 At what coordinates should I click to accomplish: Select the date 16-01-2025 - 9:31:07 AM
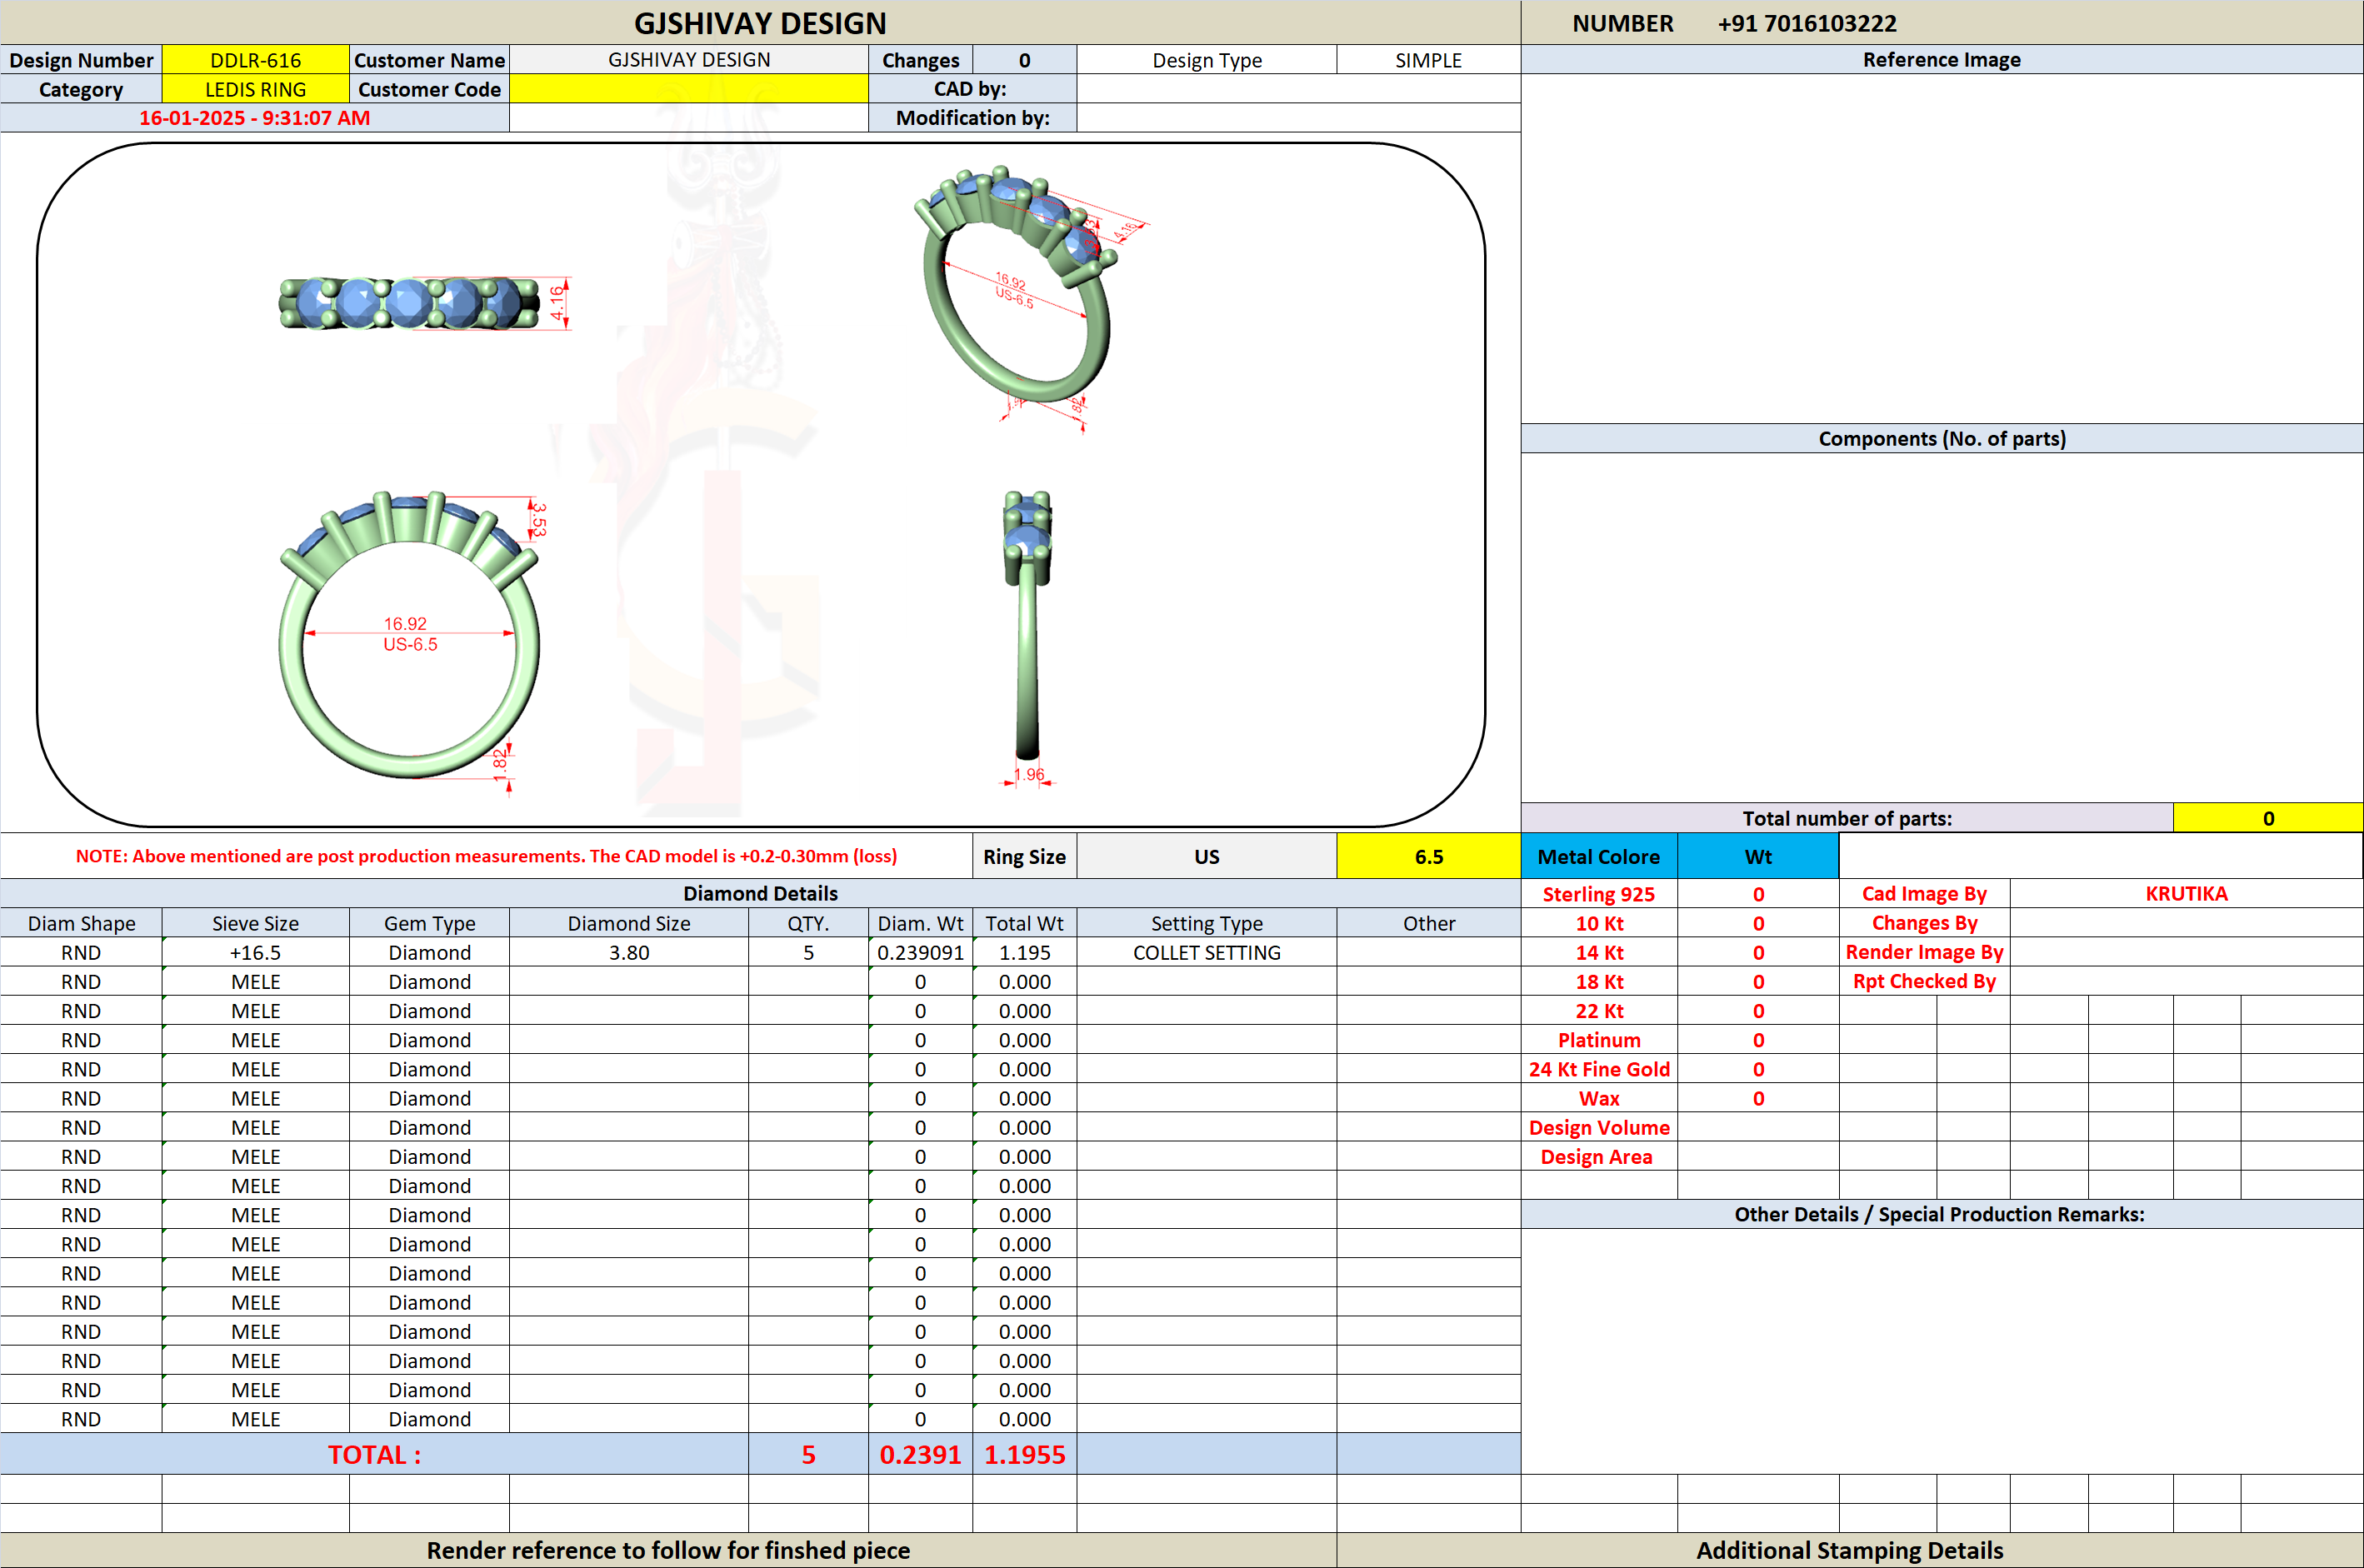(254, 118)
